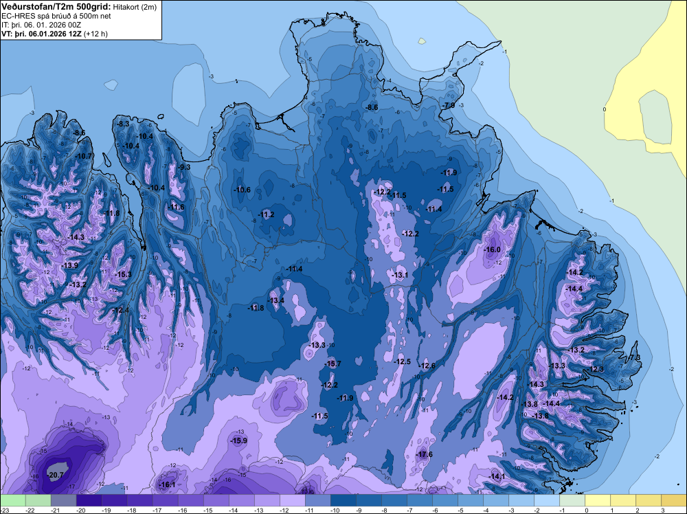Click the legend color swatch labeled -22
687x514 pixels.
38,500
